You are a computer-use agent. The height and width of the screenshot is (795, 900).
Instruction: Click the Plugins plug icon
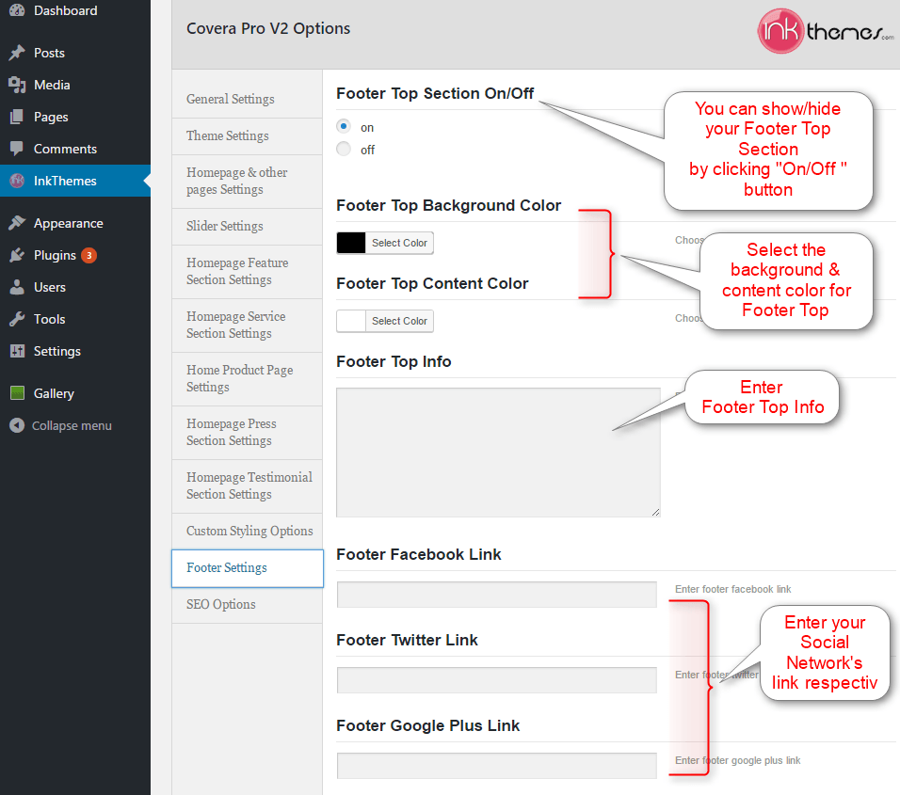coord(17,255)
